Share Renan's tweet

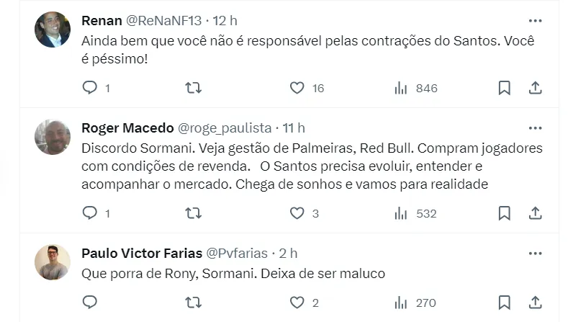(535, 88)
